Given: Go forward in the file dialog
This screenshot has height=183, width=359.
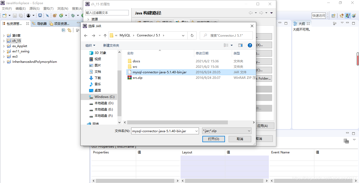Looking at the screenshot, I should coord(93,35).
